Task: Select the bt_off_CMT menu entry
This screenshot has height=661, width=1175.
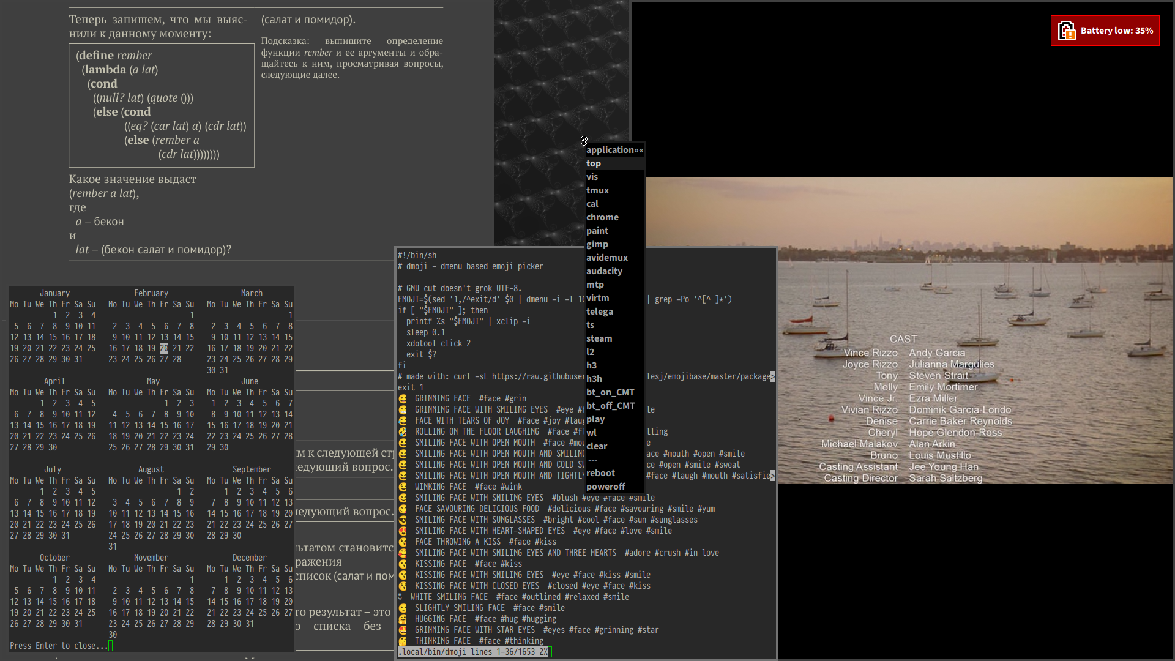Action: click(x=610, y=406)
